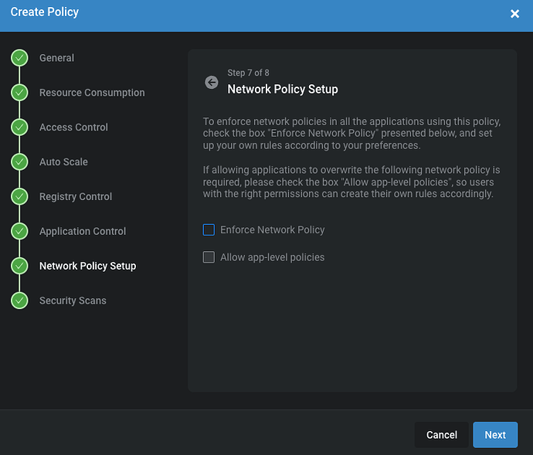Proceed with the Next button

click(x=495, y=435)
